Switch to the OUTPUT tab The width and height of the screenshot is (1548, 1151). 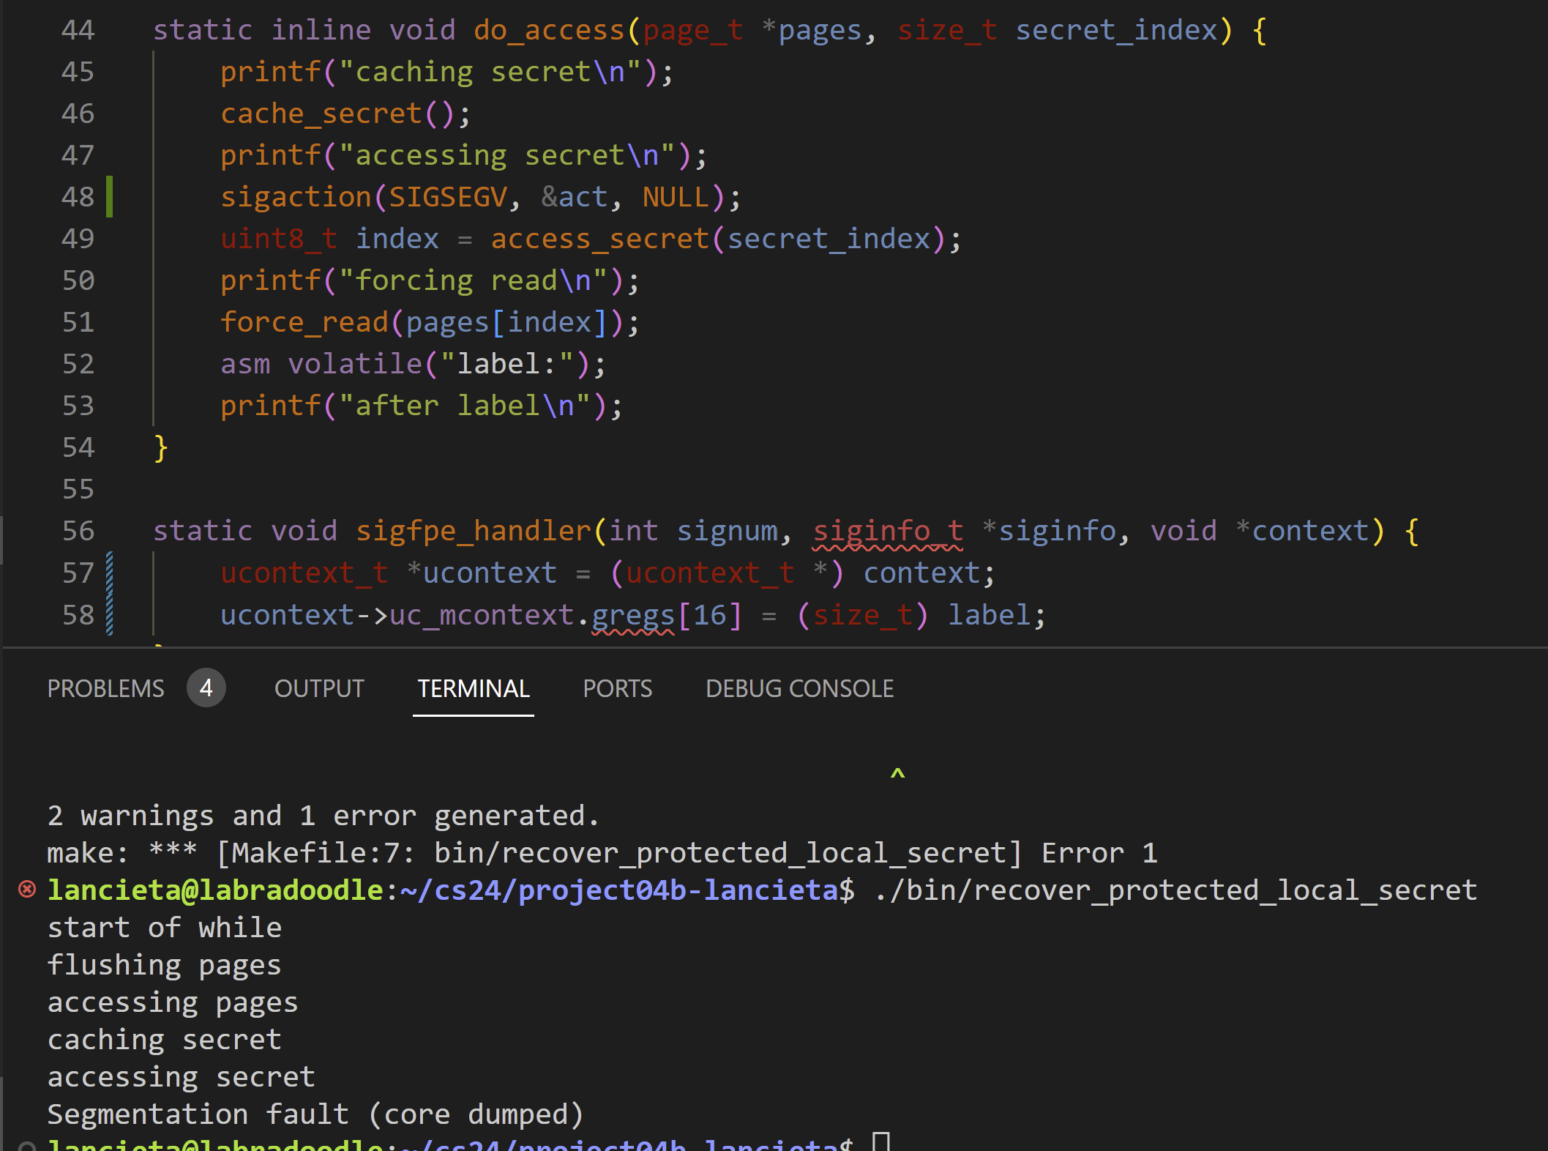point(319,688)
